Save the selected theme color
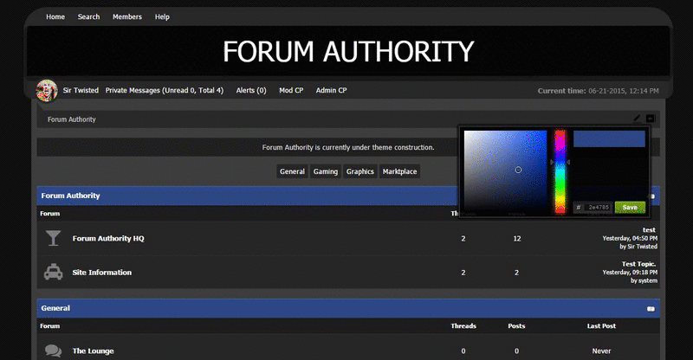The width and height of the screenshot is (693, 360). click(x=630, y=207)
